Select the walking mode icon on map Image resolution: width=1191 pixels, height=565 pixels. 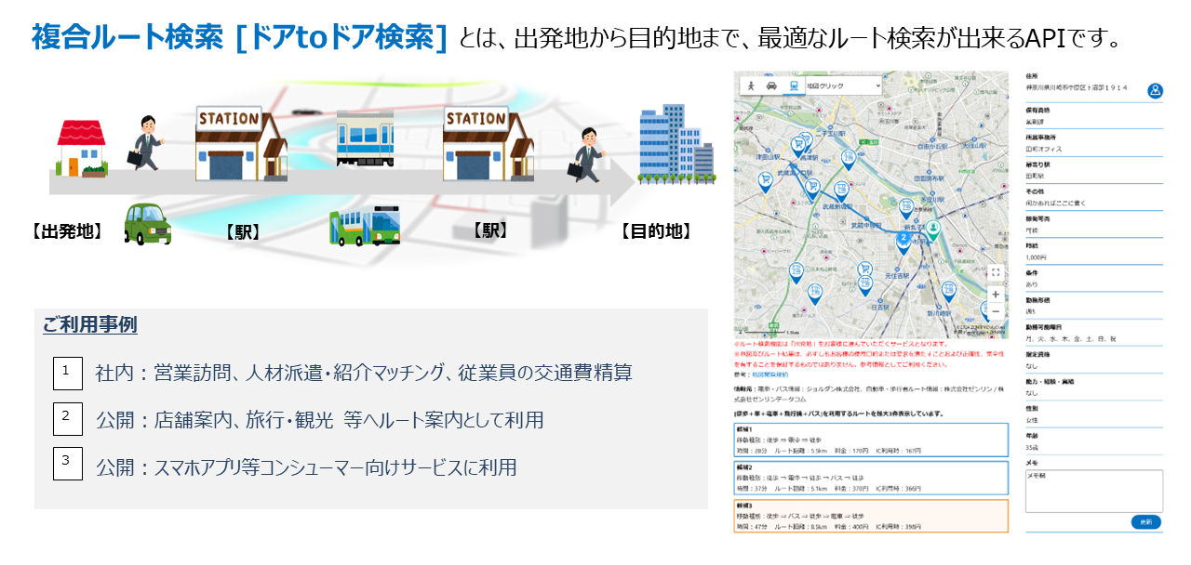point(751,85)
